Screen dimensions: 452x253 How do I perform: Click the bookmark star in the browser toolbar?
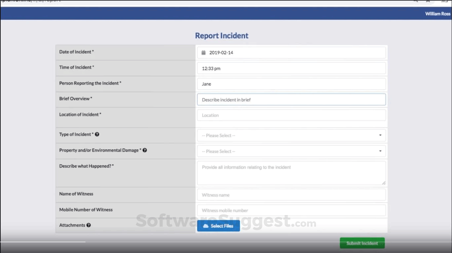pyautogui.click(x=428, y=1)
